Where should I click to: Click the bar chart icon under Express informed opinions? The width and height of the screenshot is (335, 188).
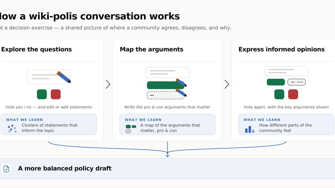pos(250,129)
